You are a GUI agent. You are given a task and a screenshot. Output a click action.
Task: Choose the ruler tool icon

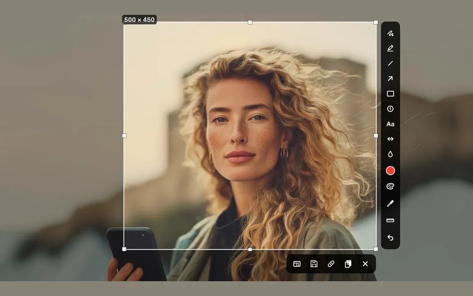tap(390, 221)
